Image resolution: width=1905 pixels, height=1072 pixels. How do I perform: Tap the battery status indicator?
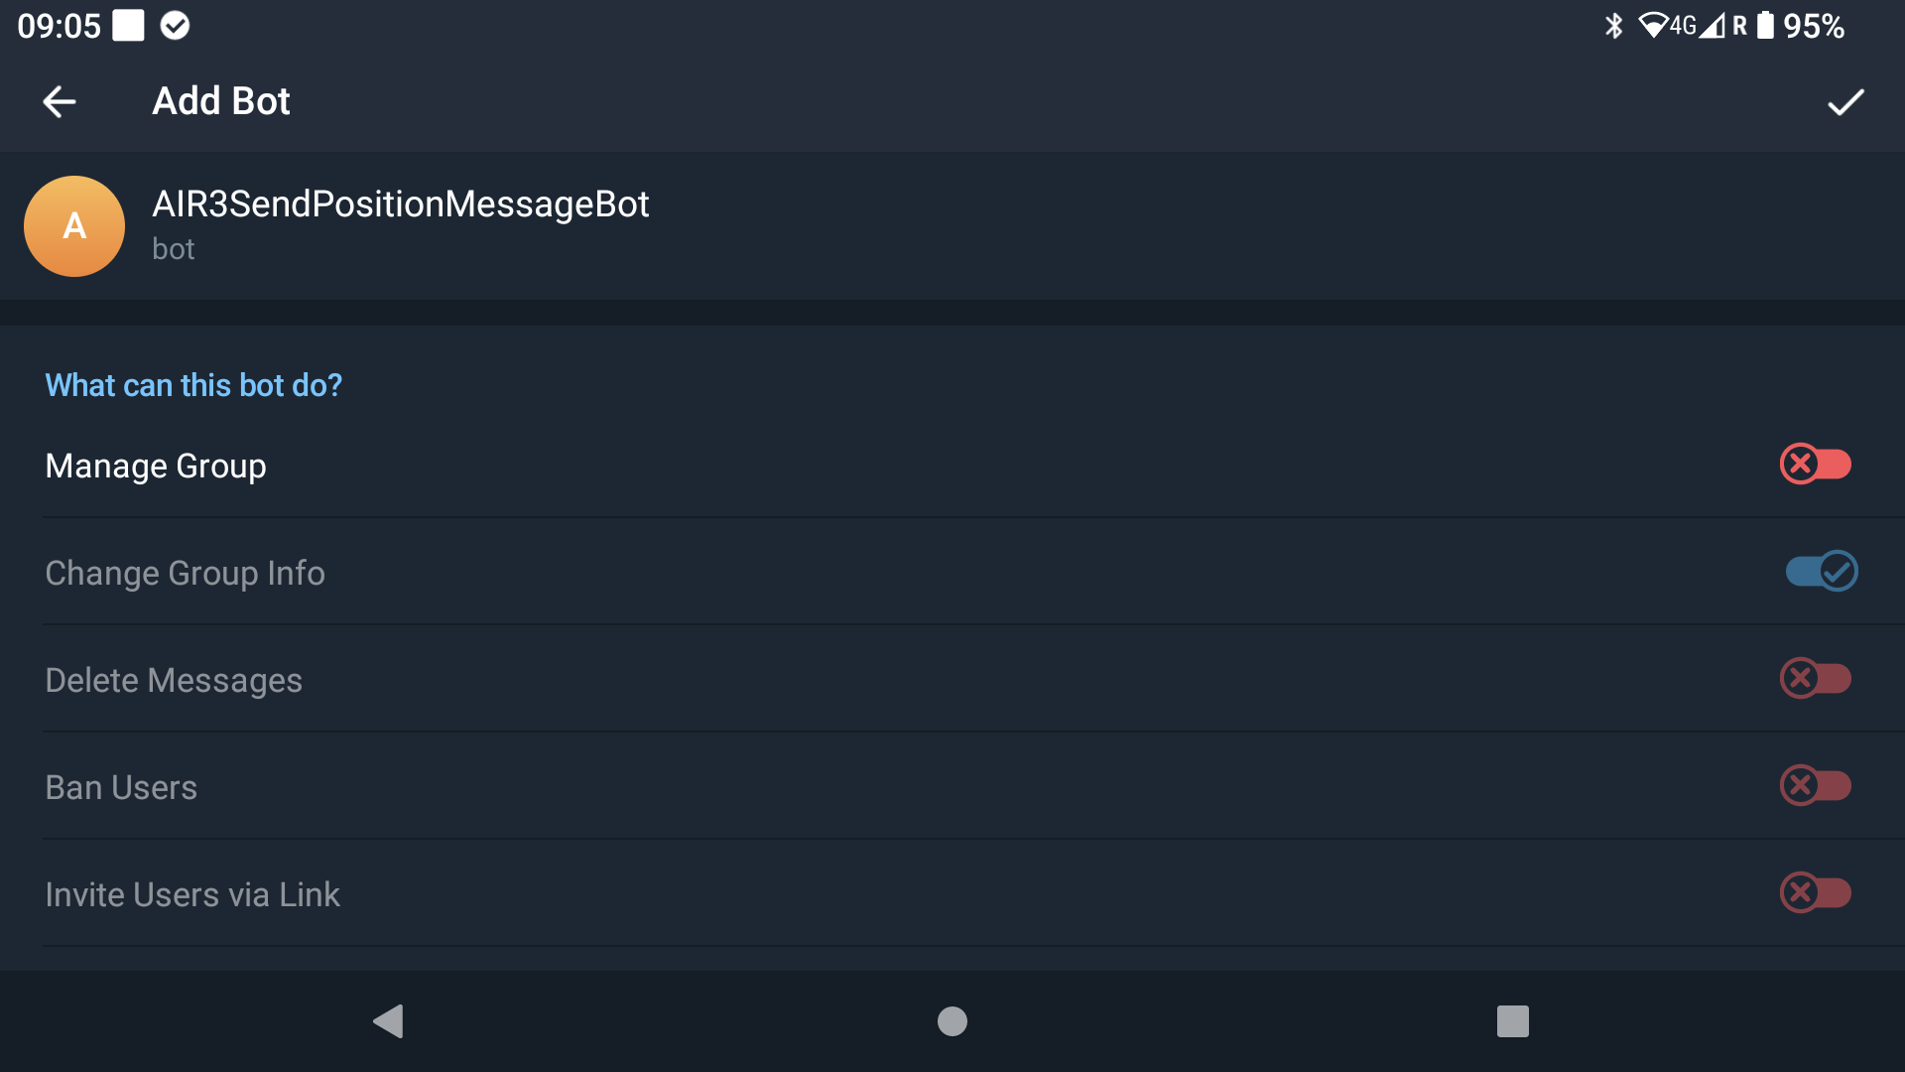coord(1765,25)
